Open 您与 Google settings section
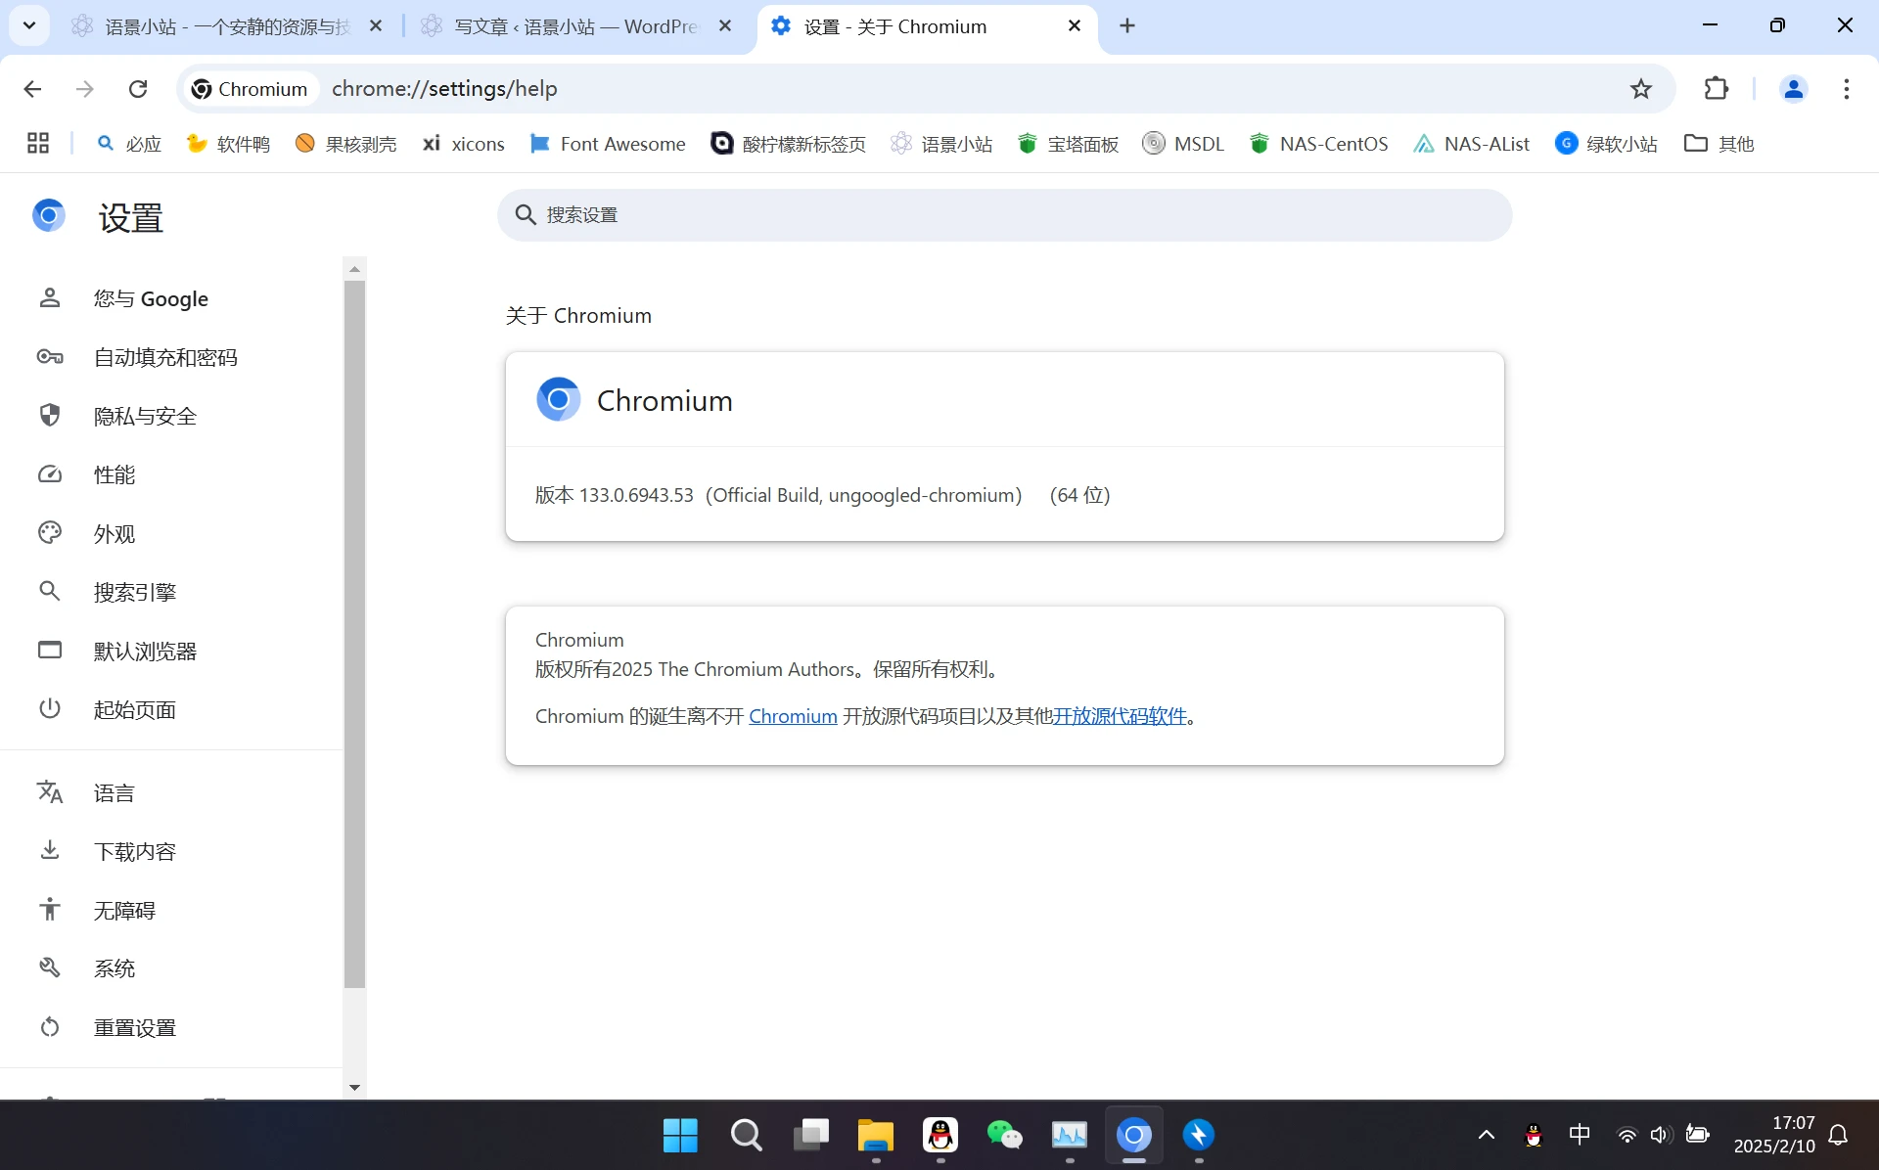This screenshot has width=1879, height=1170. pyautogui.click(x=171, y=299)
